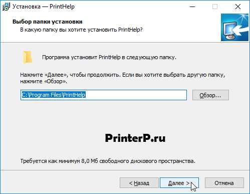Go back with the < Назад button
Screen dimensions: 250x194
[x=139, y=183]
